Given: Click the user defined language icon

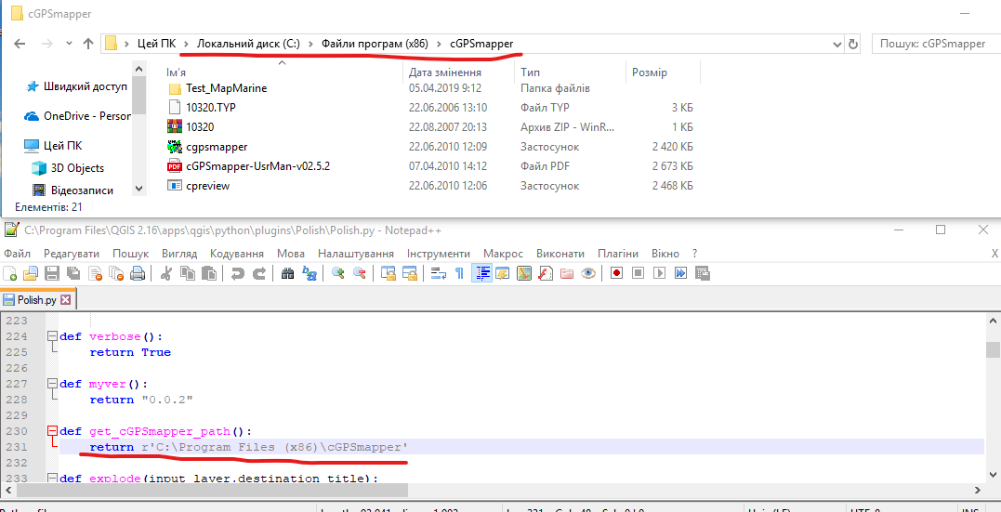Looking at the screenshot, I should [x=503, y=273].
